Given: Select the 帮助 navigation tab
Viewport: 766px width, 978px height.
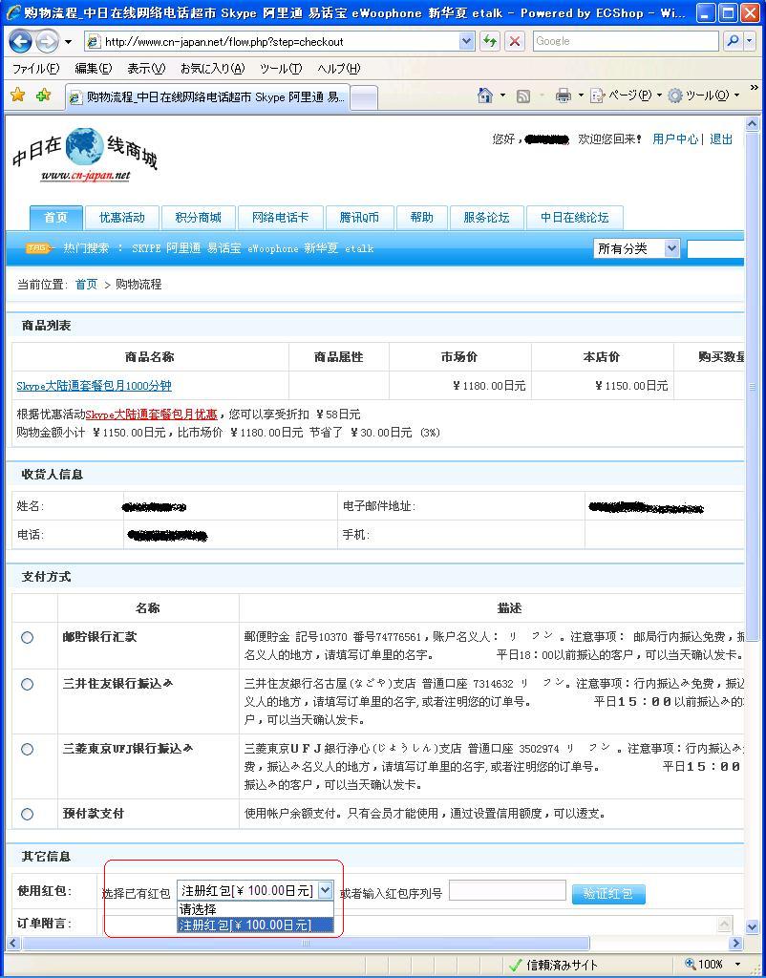Looking at the screenshot, I should click(x=421, y=218).
